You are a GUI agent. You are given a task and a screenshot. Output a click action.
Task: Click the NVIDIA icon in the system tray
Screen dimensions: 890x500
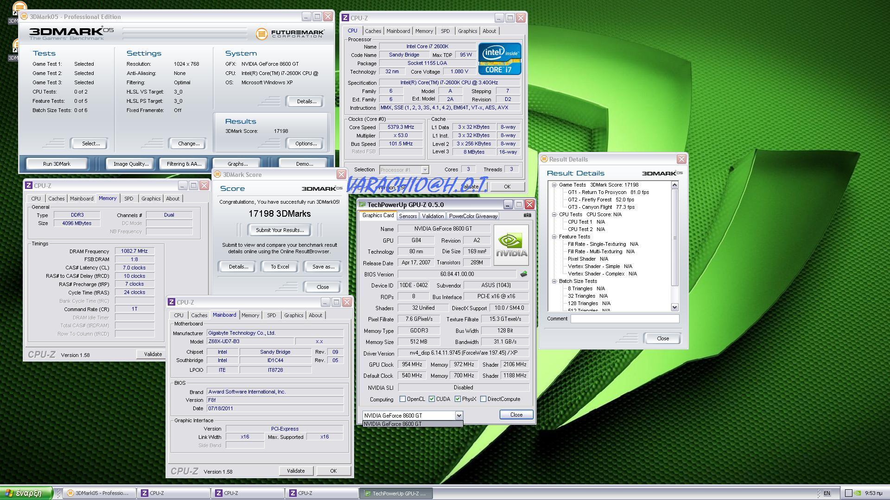858,493
